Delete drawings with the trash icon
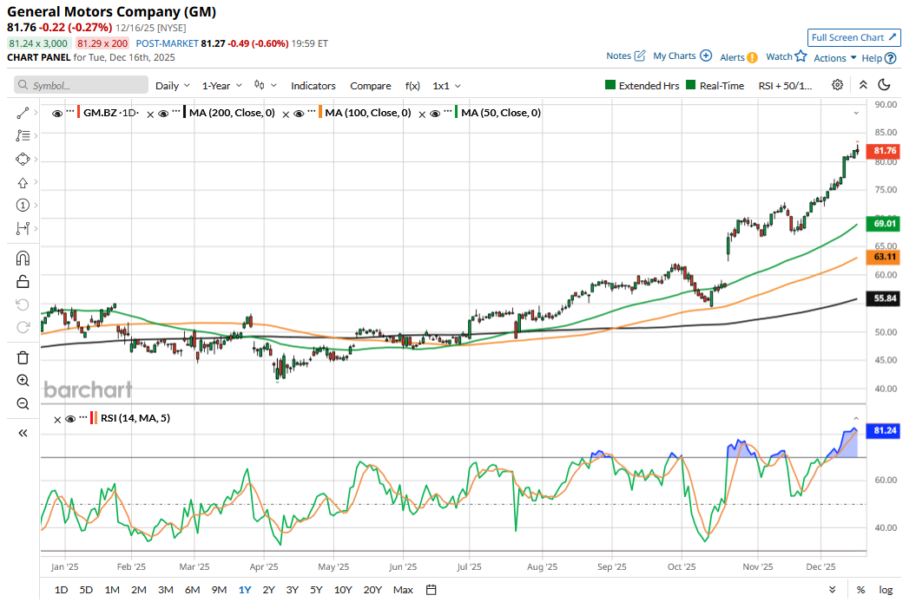Image resolution: width=909 pixels, height=615 pixels. 23,357
